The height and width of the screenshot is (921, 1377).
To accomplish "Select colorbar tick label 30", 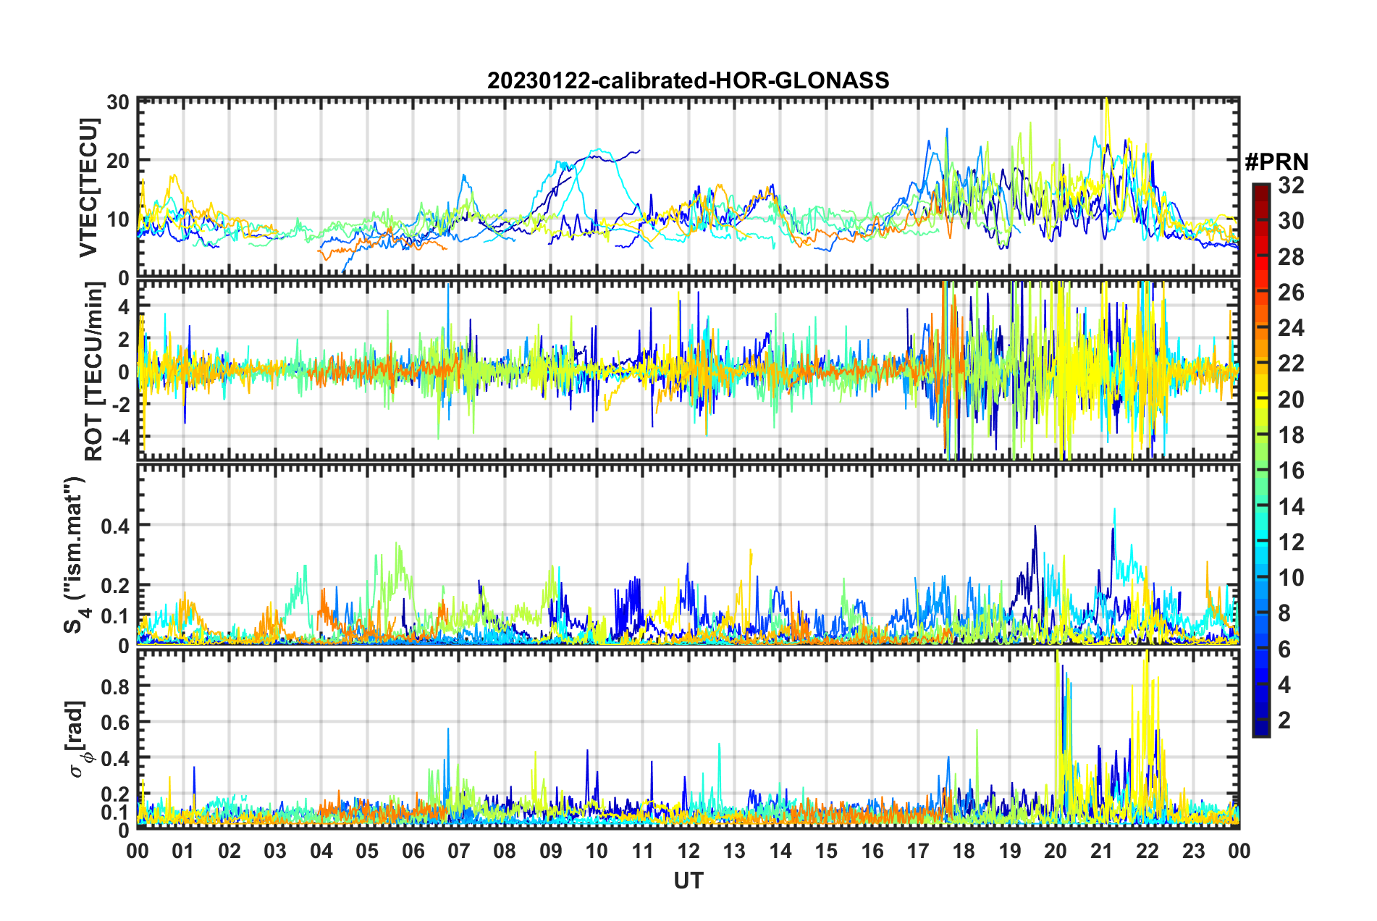I will point(1291,221).
